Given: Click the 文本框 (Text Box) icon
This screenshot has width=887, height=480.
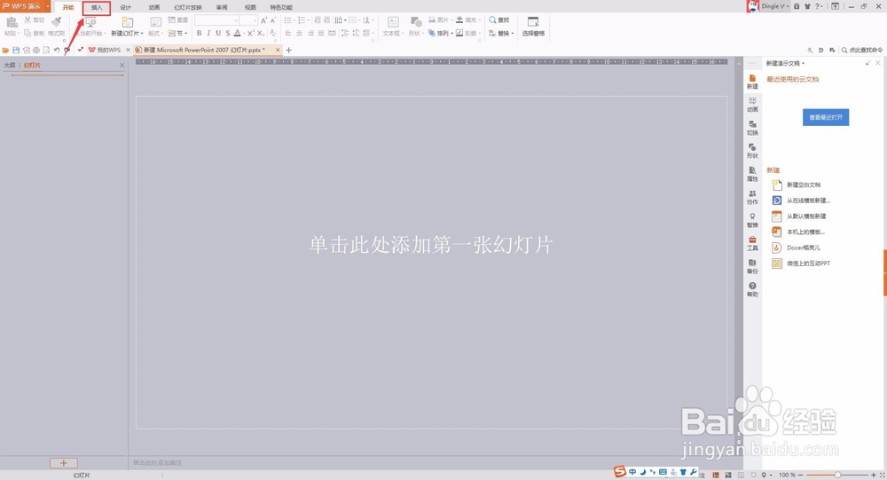Looking at the screenshot, I should 393,23.
